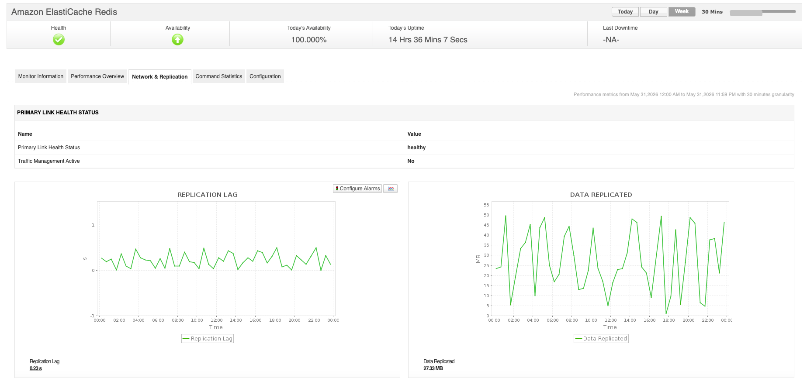Viewport: 807px width, 385px height.
Task: Click the PRIMARY LINK HEALTH STATUS header
Action: (58, 113)
